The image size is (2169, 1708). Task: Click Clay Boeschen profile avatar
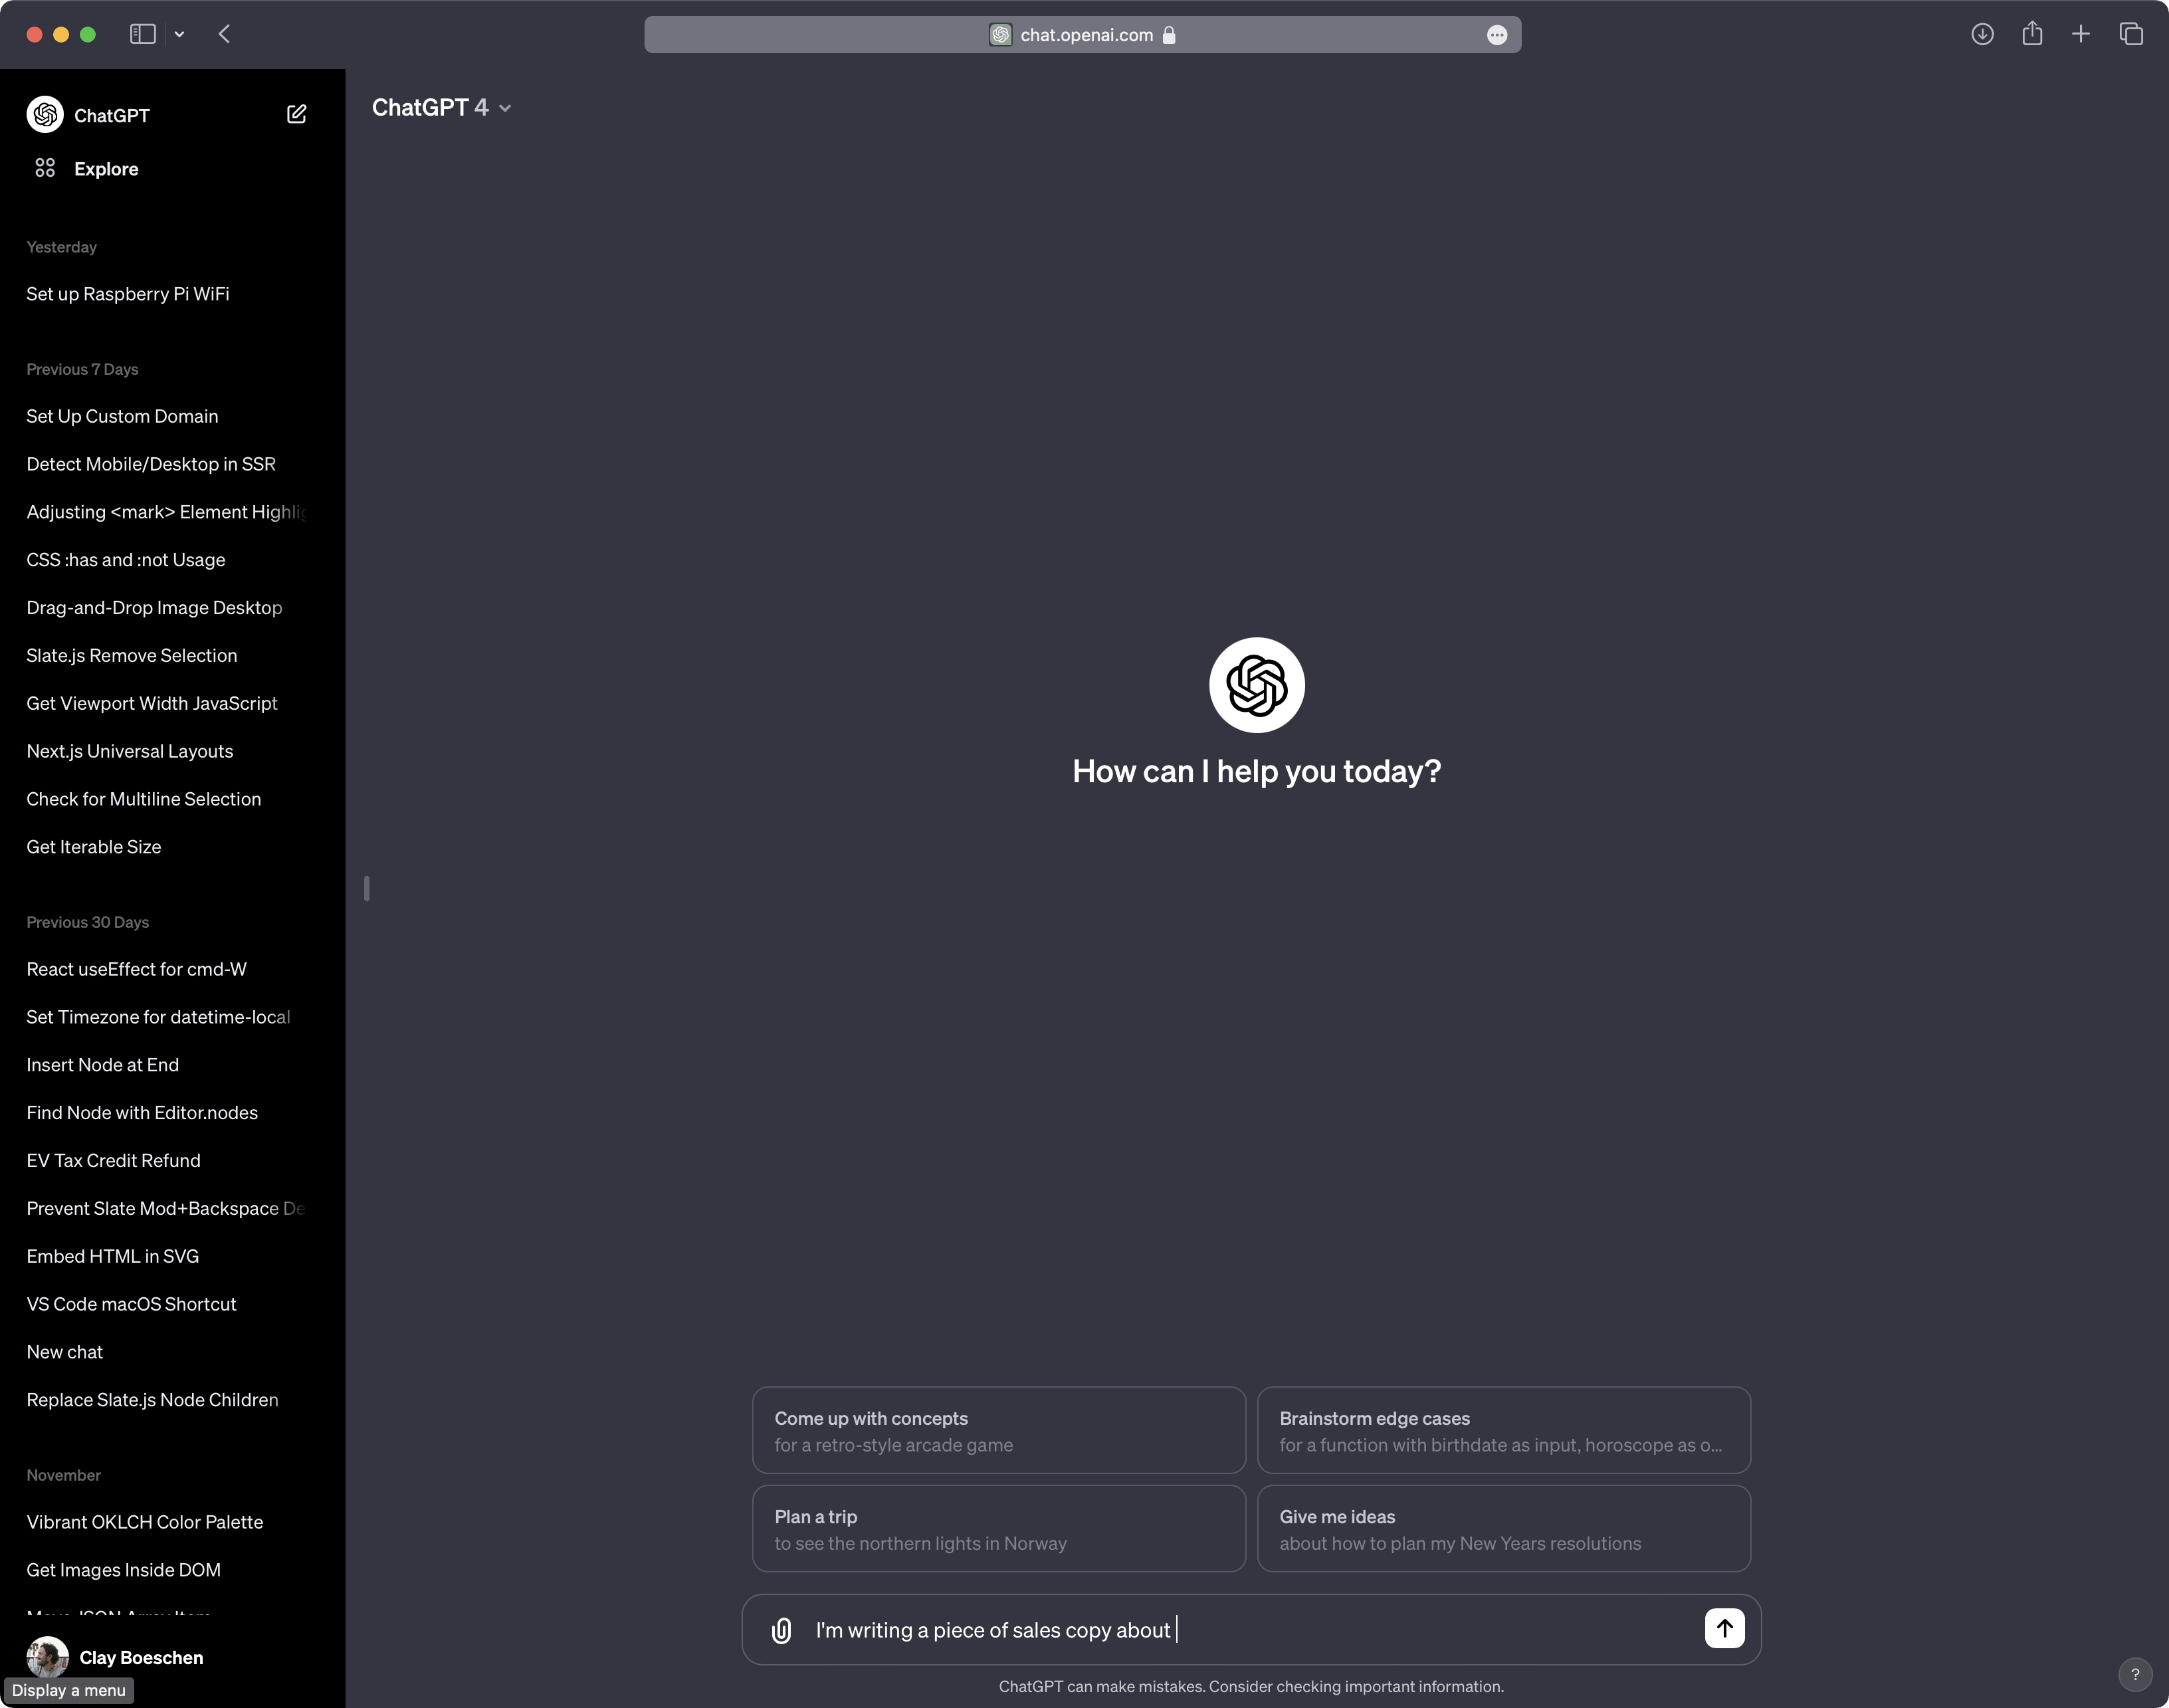[47, 1657]
